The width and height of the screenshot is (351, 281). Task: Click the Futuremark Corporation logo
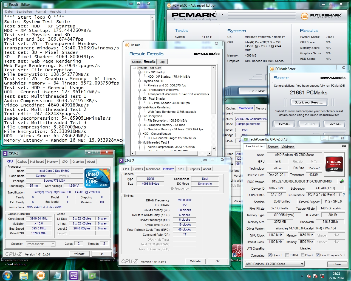[x=321, y=16]
